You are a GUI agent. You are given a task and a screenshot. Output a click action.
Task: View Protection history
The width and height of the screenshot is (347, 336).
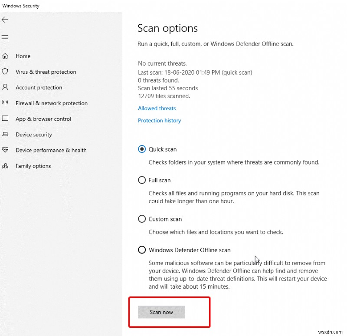pos(159,120)
